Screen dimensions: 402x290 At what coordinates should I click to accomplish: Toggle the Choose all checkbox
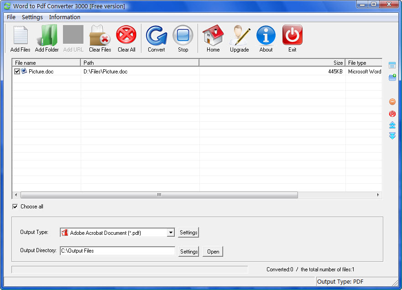click(15, 207)
